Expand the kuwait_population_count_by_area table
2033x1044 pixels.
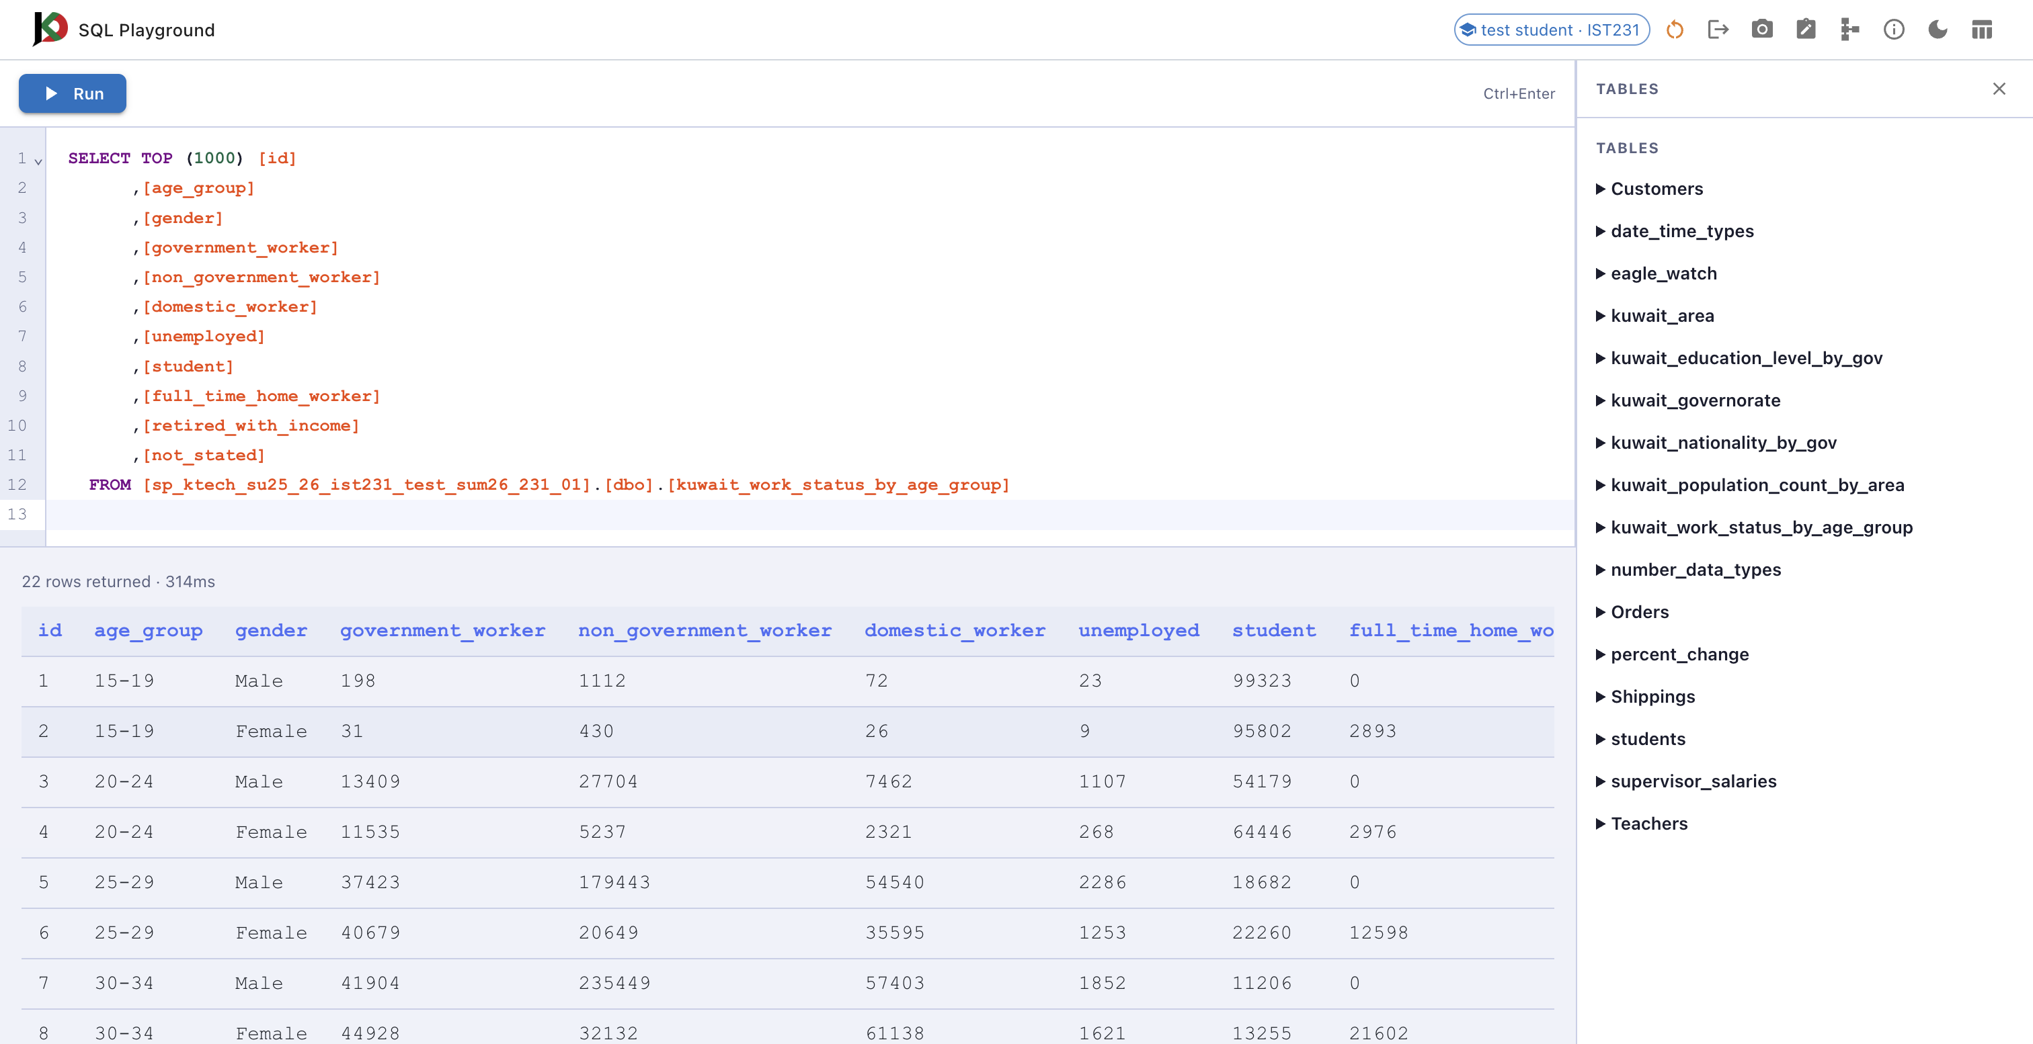1750,485
